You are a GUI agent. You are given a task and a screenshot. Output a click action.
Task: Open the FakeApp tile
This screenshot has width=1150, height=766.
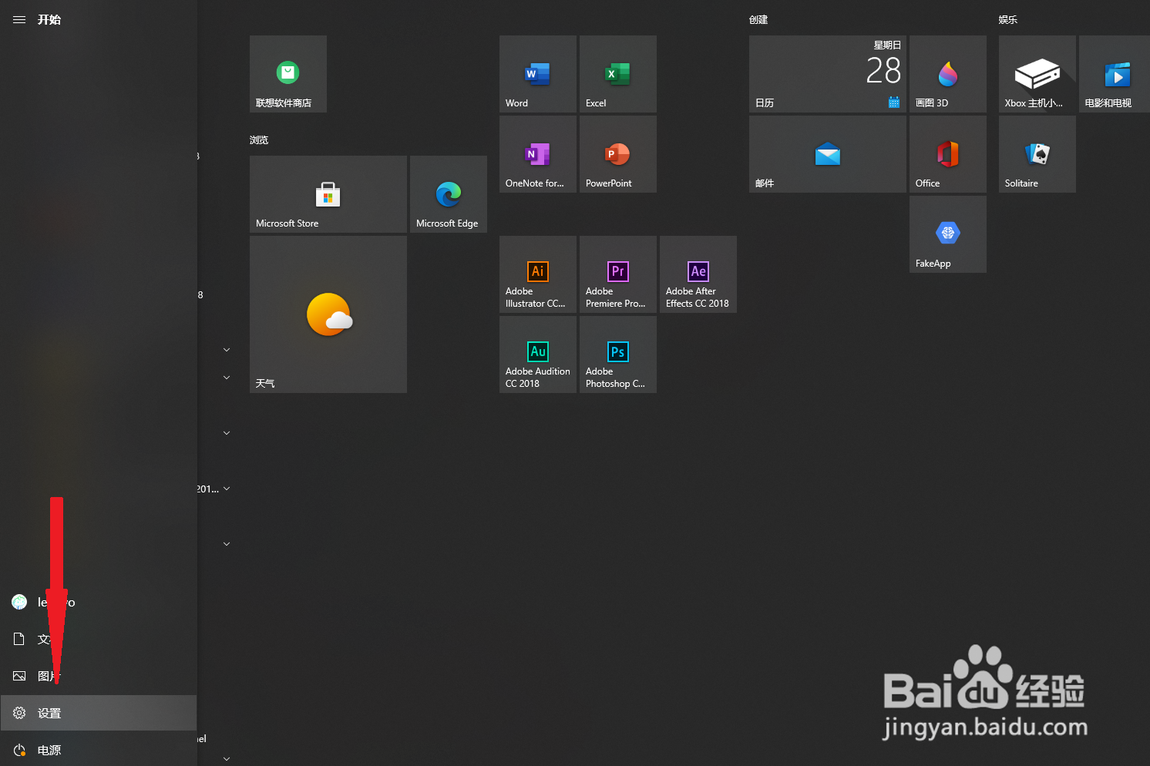tap(948, 234)
